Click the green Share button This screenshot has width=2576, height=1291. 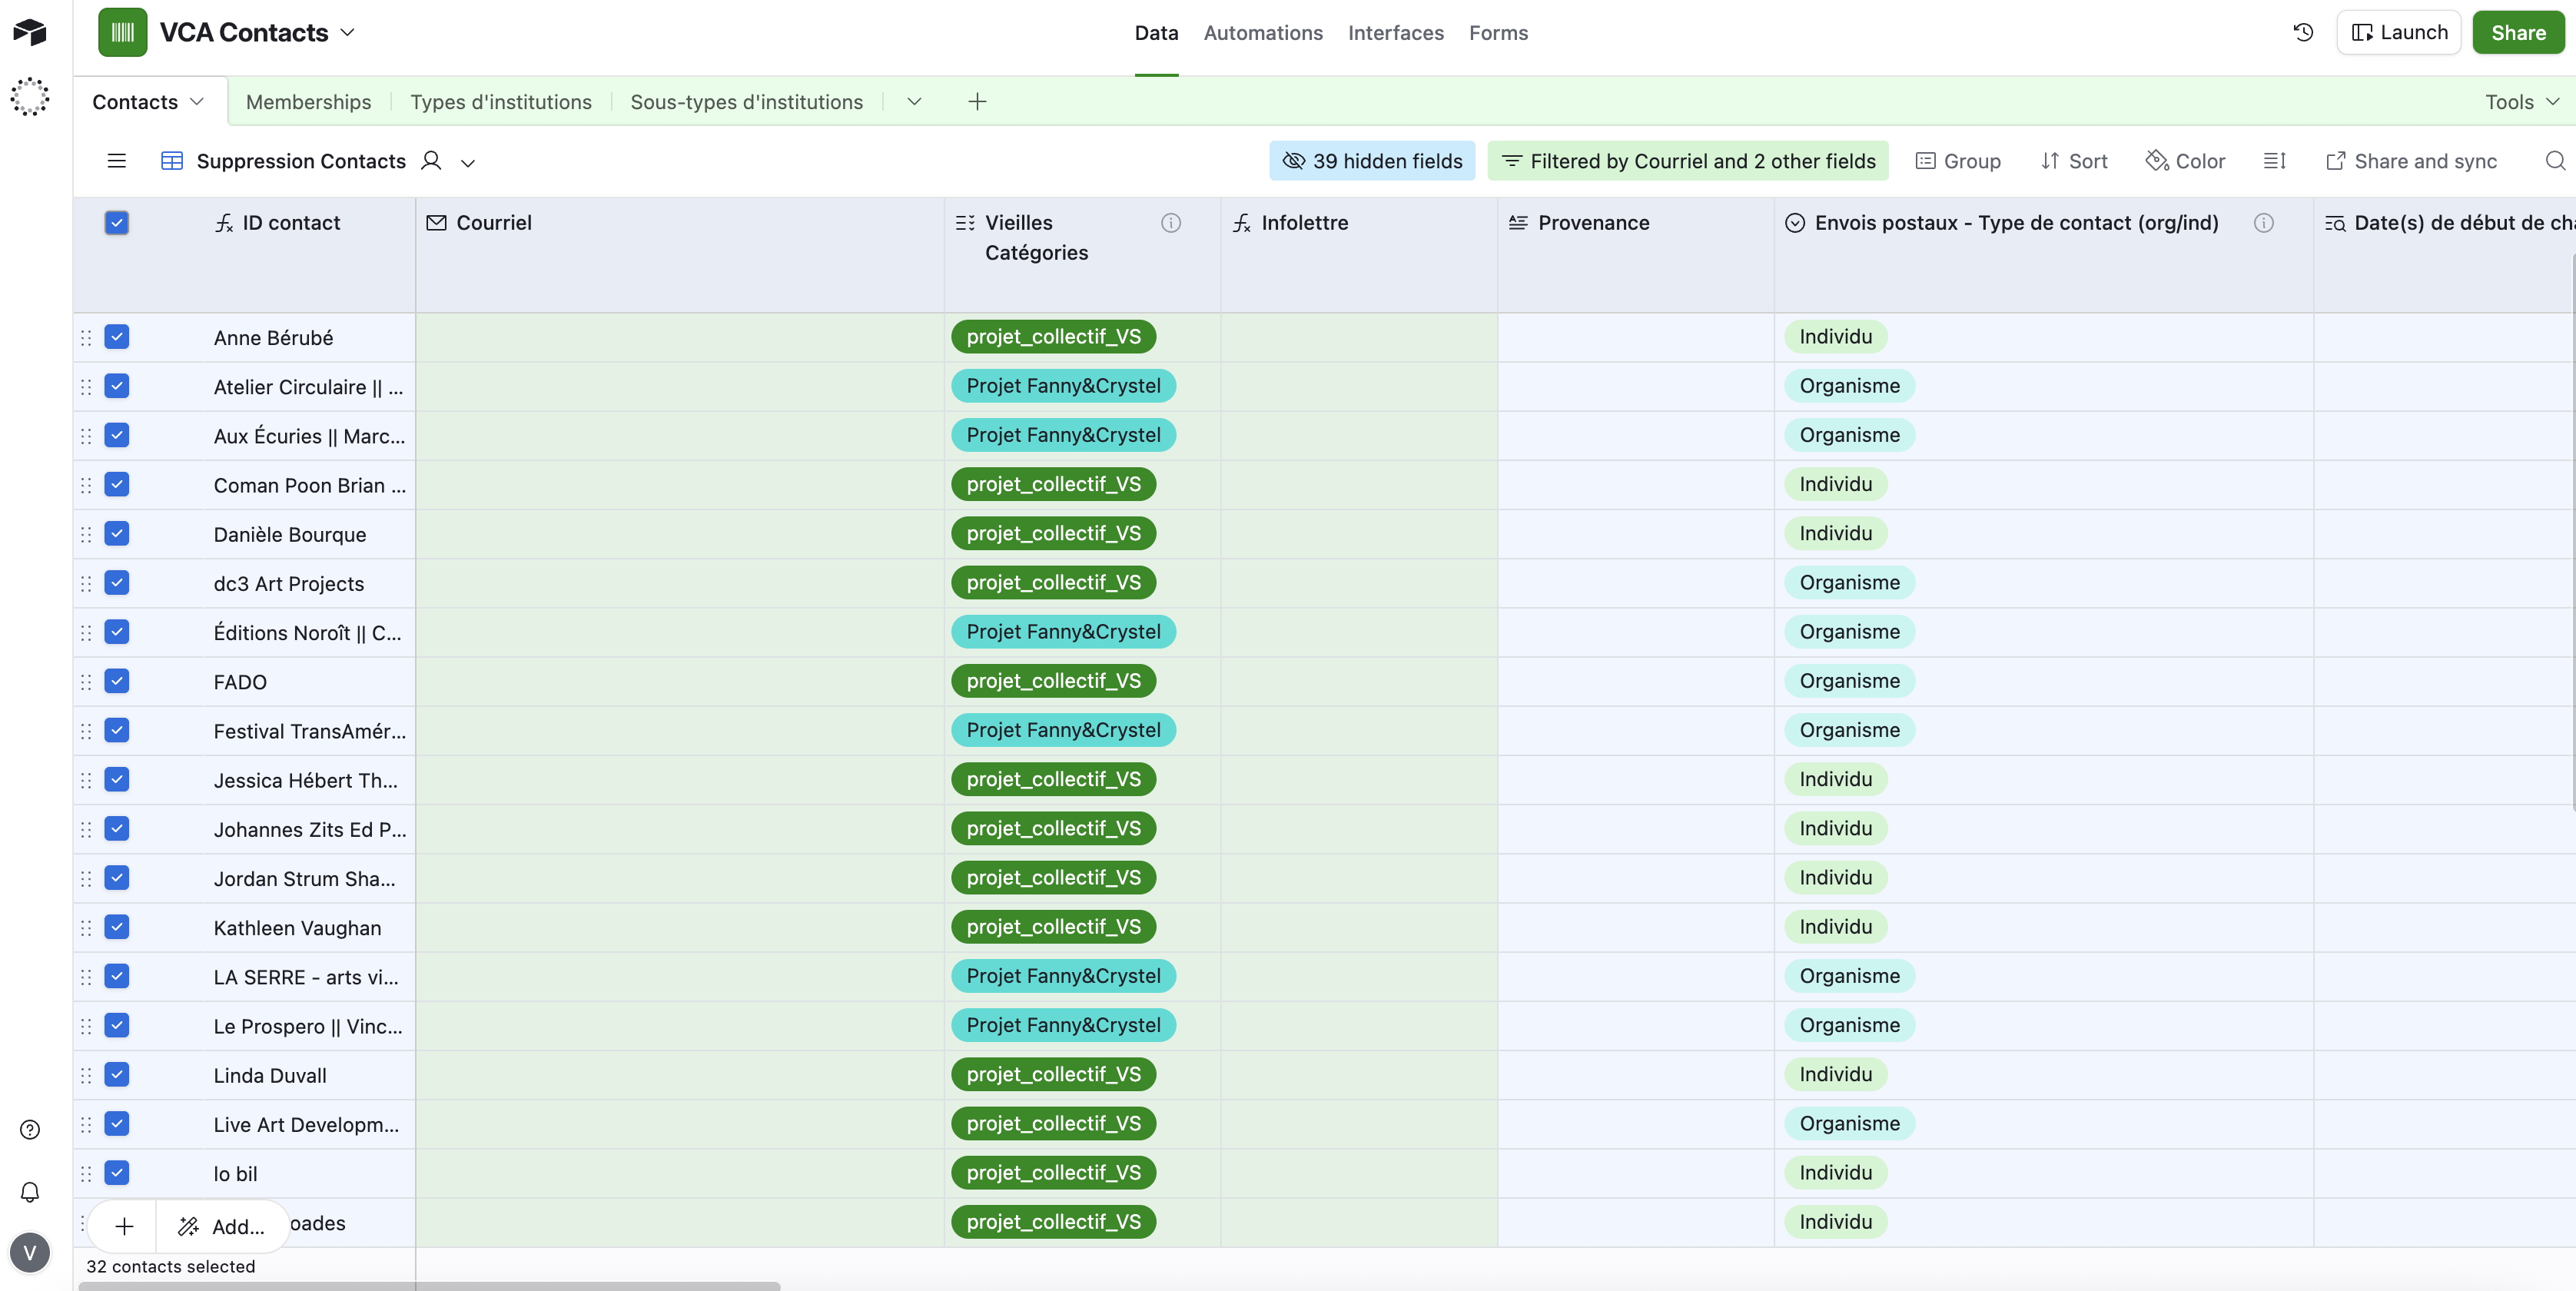(2517, 33)
